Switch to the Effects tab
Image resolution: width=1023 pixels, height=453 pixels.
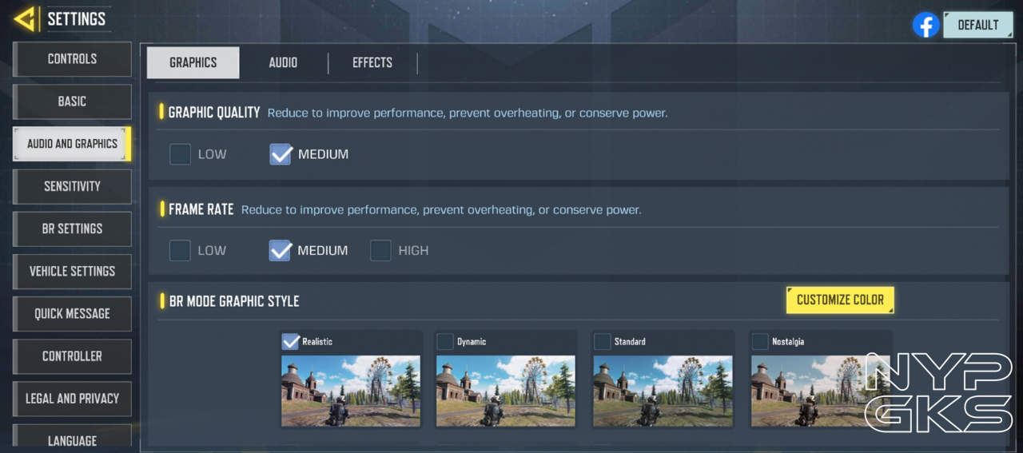(x=372, y=62)
